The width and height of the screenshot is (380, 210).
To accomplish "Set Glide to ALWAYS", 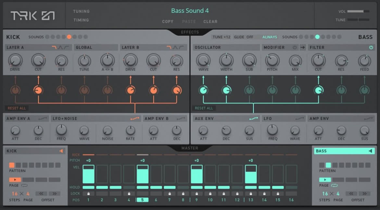I will point(270,37).
